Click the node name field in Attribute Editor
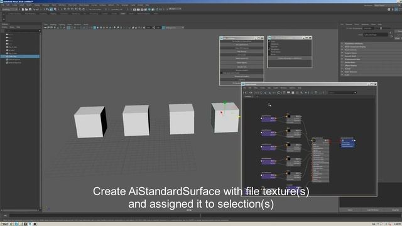The image size is (402, 226). [376, 35]
